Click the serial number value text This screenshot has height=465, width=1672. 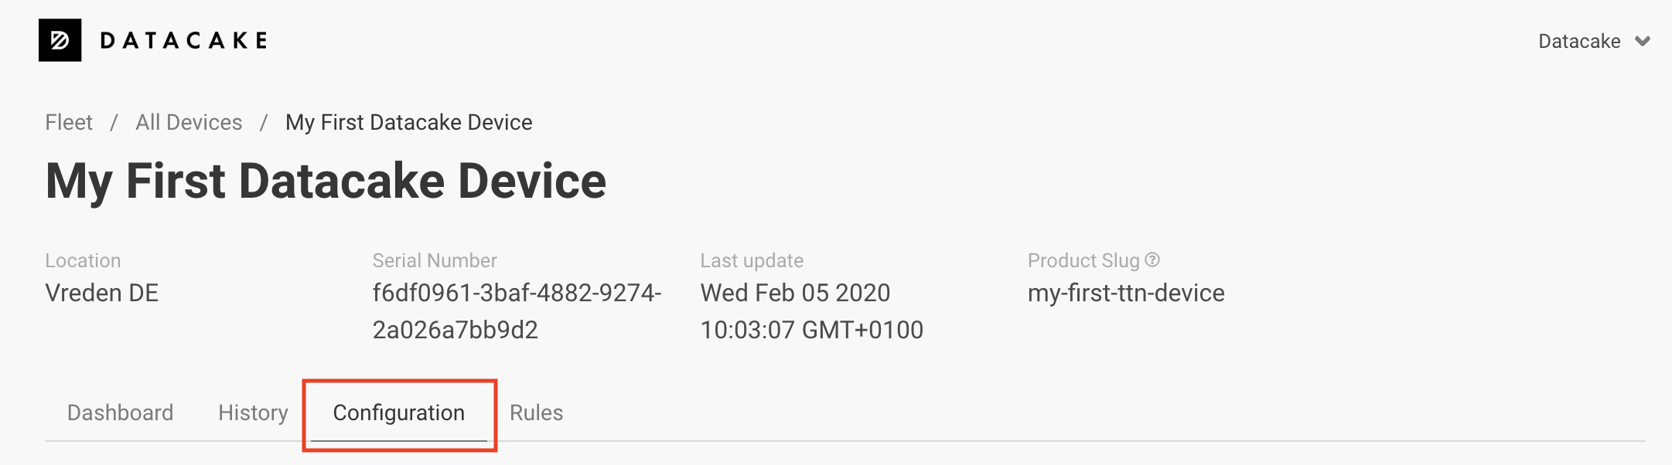coord(517,311)
